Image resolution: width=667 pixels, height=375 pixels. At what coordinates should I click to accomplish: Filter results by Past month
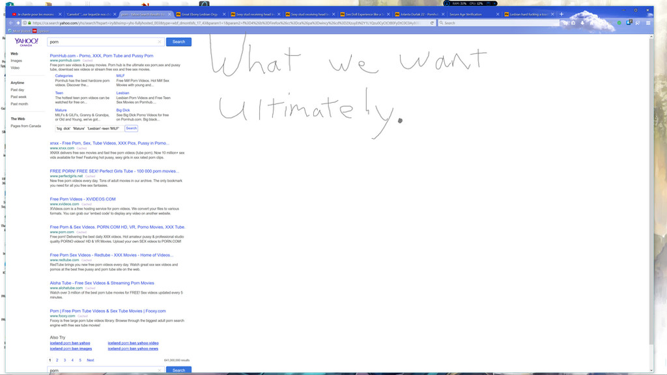click(19, 104)
